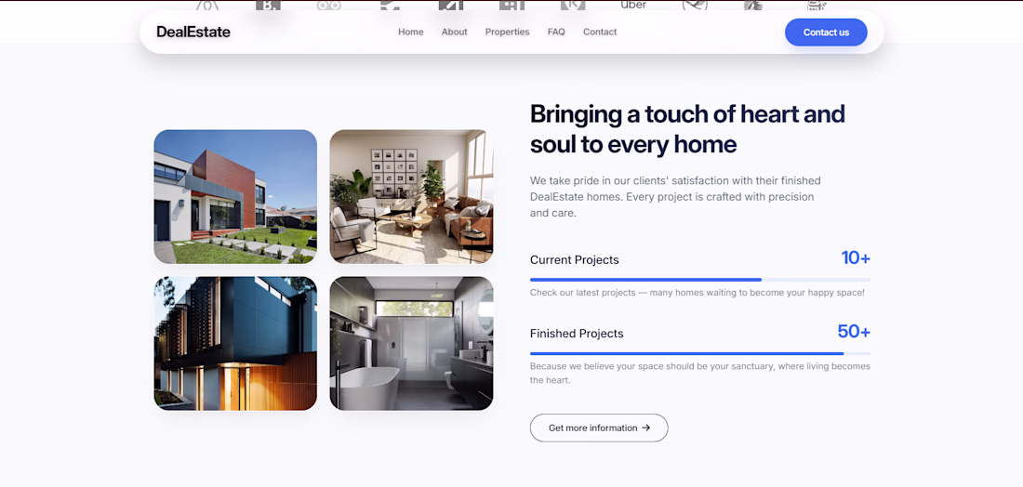Open the bathroom with bathtub photo
The image size is (1023, 487).
pyautogui.click(x=411, y=343)
